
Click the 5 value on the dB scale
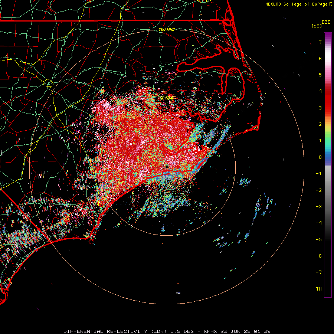(x=320, y=75)
